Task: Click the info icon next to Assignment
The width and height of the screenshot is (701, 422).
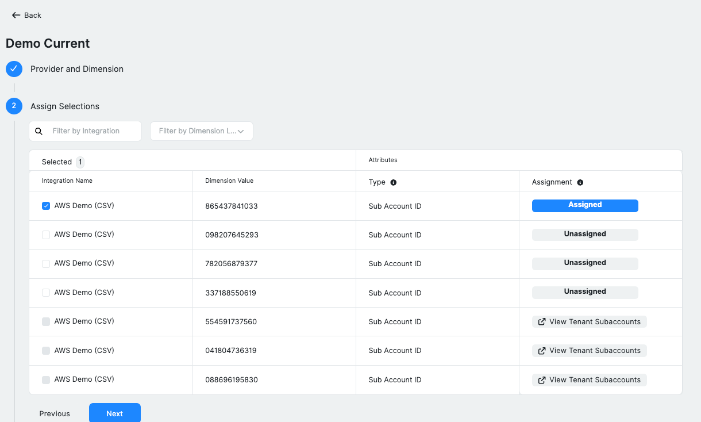Action: pyautogui.click(x=580, y=182)
